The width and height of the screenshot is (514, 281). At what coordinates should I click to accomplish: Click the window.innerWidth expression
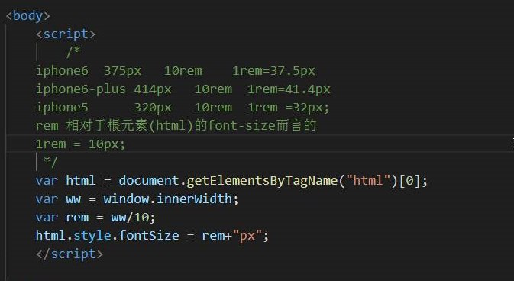(167, 199)
